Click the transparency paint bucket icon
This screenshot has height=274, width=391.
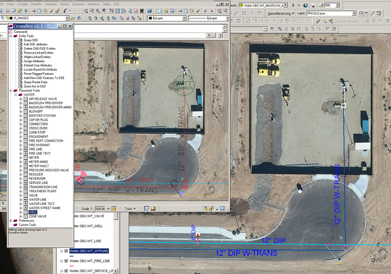pos(305,5)
